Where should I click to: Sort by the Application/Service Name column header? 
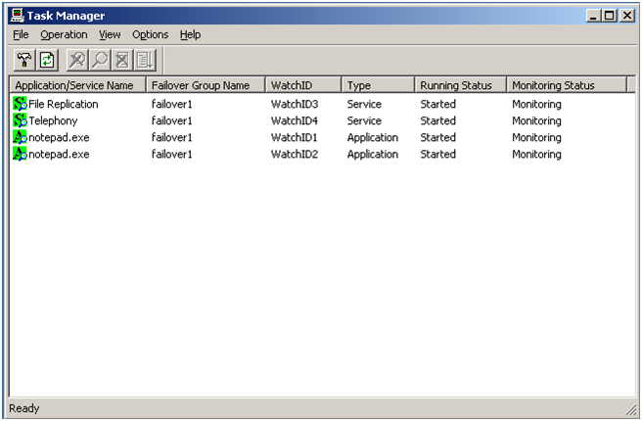click(x=76, y=85)
